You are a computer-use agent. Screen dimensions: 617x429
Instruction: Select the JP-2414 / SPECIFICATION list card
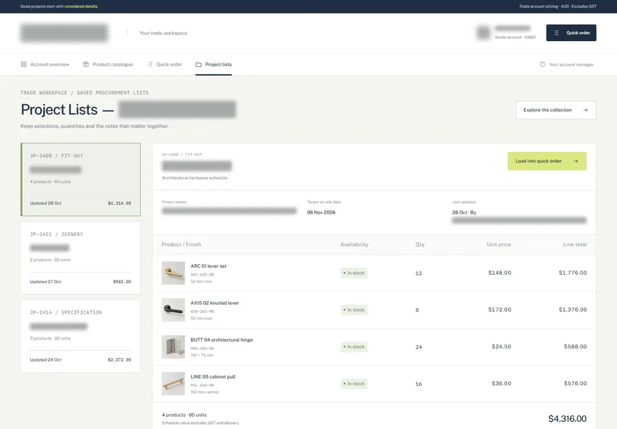[81, 336]
